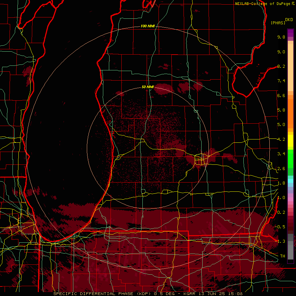Click the 6.6 value on the color scale
This screenshot has height=296, width=296.
tap(281, 95)
